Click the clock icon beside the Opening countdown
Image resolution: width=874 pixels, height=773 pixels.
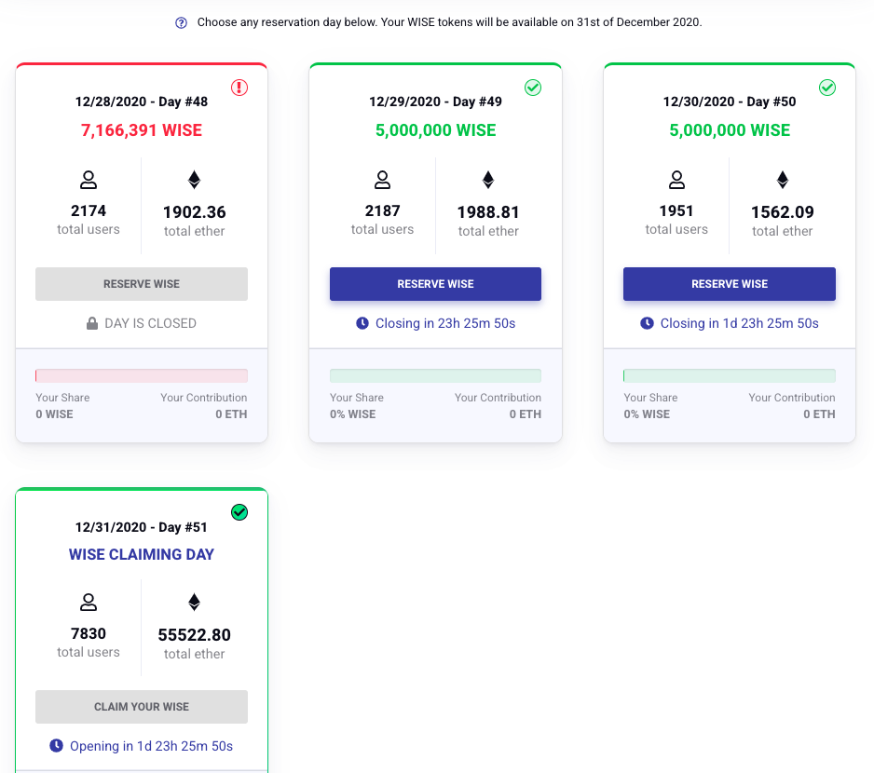[56, 745]
